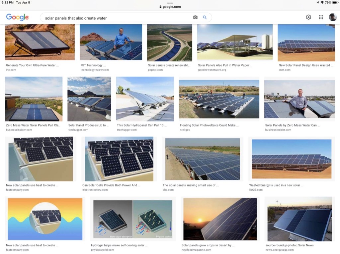Open the profile avatar account menu
The height and width of the screenshot is (254, 340).
point(333,17)
